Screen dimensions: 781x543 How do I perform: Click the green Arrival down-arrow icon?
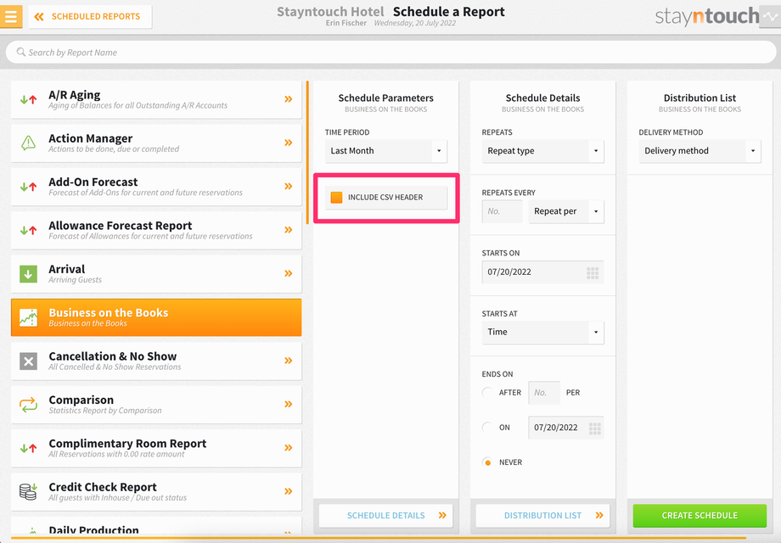[x=28, y=274]
